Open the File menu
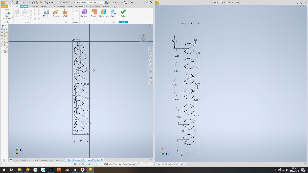 (4, 7)
